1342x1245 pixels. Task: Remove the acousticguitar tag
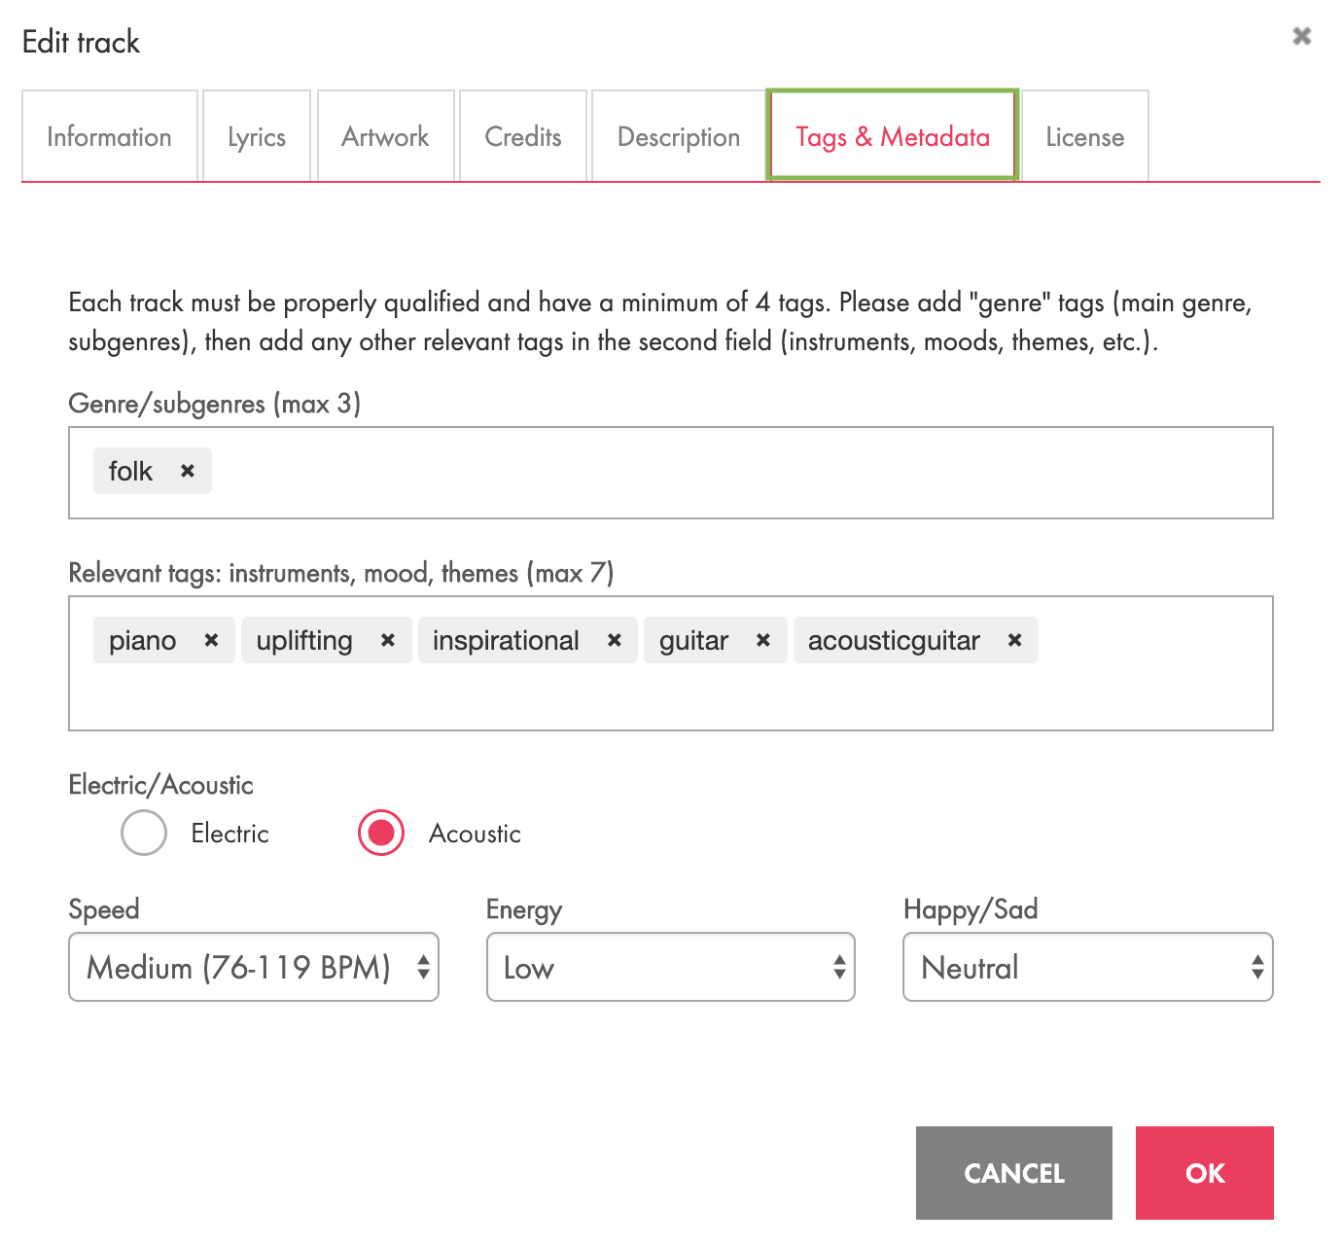pos(1015,640)
